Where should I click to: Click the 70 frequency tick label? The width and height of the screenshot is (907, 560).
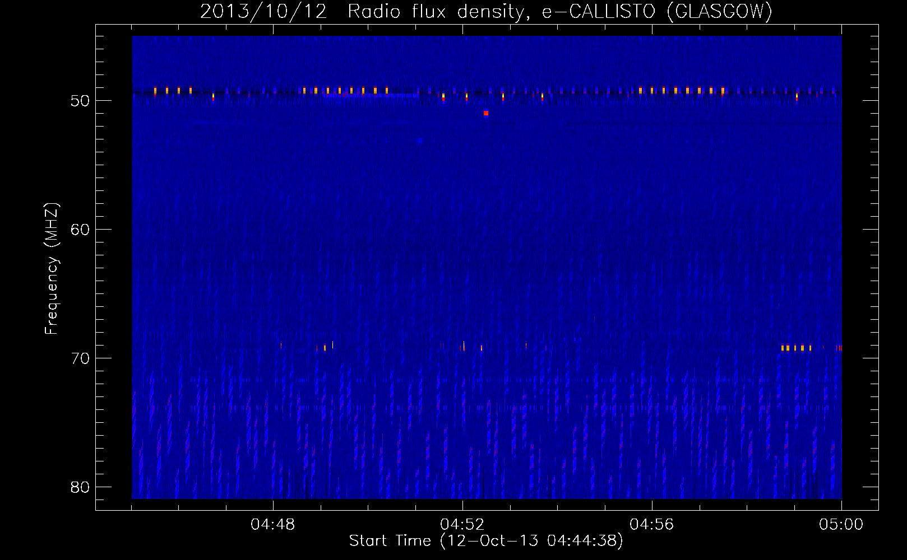tap(80, 358)
